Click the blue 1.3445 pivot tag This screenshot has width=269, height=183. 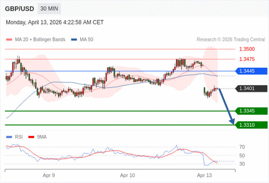coord(251,71)
